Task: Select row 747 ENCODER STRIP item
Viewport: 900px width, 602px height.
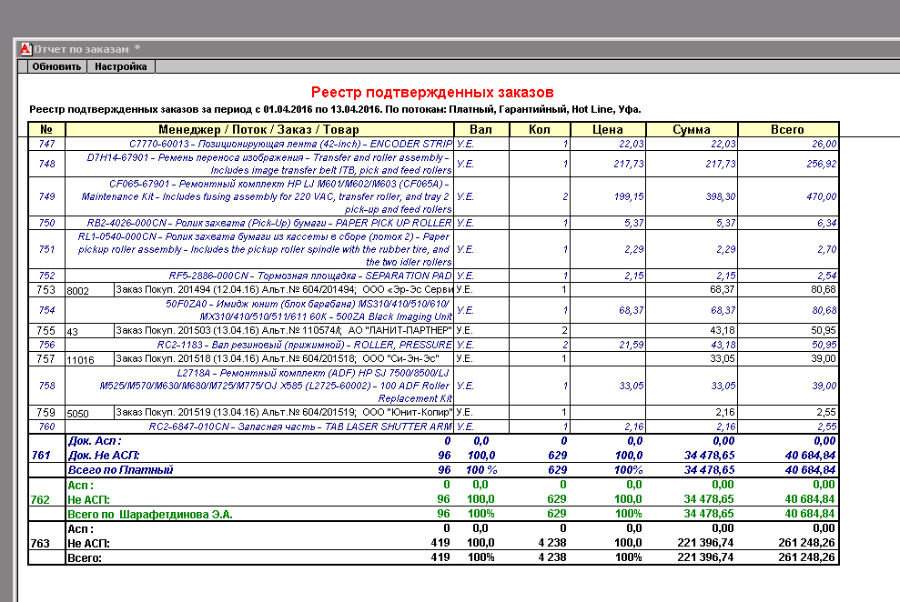Action: 290,144
